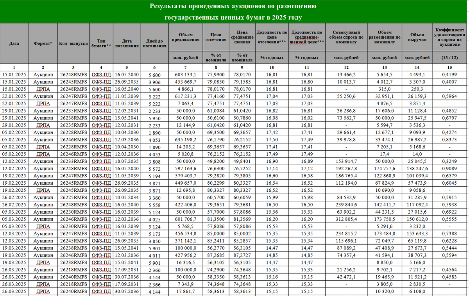Select the supply value '16 316,5'

[x=185, y=262]
